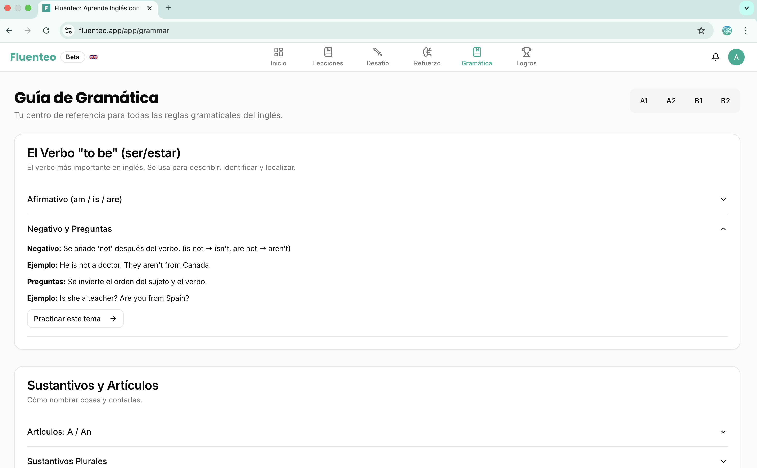The height and width of the screenshot is (468, 757).
Task: Switch to the Gramática tab
Action: point(477,57)
